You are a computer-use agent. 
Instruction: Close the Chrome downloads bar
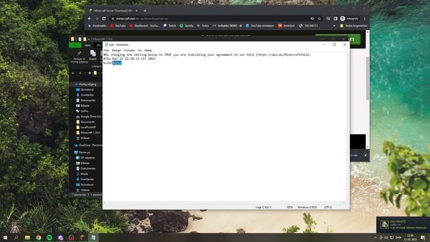pyautogui.click(x=365, y=155)
